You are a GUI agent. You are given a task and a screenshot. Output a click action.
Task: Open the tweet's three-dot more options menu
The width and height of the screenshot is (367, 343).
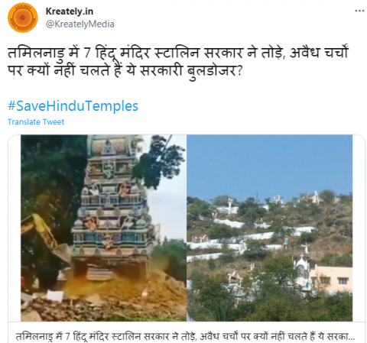[x=359, y=11]
